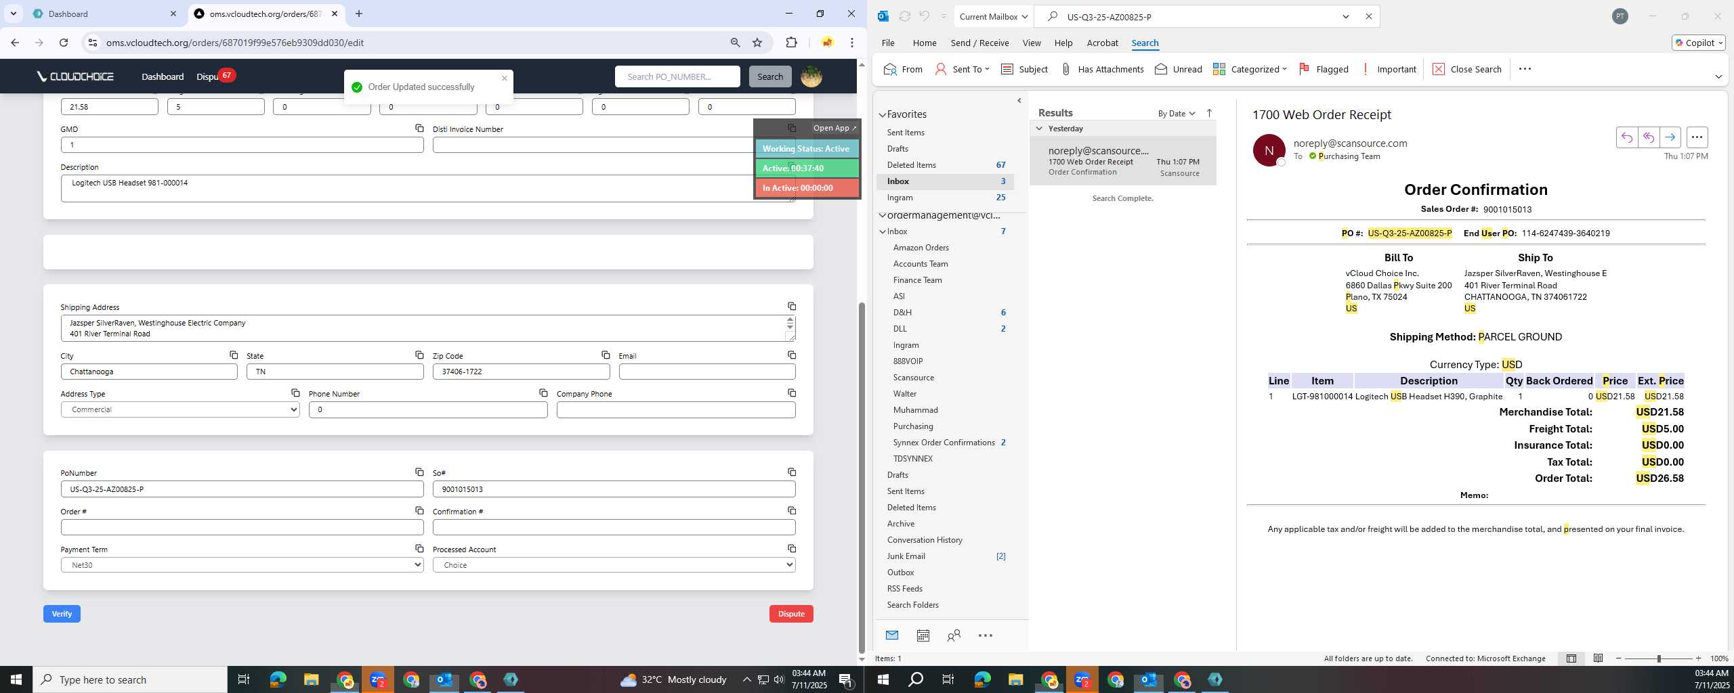This screenshot has height=693, width=1734.
Task: Open the Address Type dropdown
Action: (x=180, y=409)
